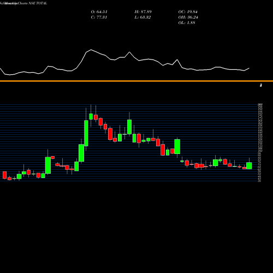
Task: Click the Charts NSE TOTAL title
Action: tap(32, 3)
